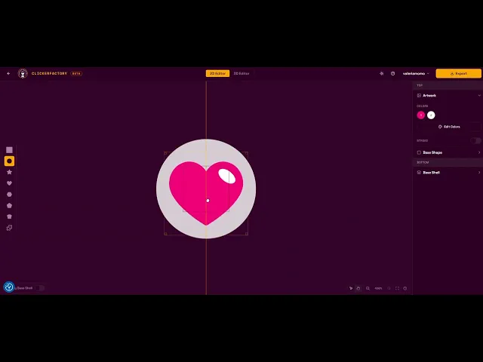Switch to the 2D Editor tab
483x362 pixels.
pos(217,73)
